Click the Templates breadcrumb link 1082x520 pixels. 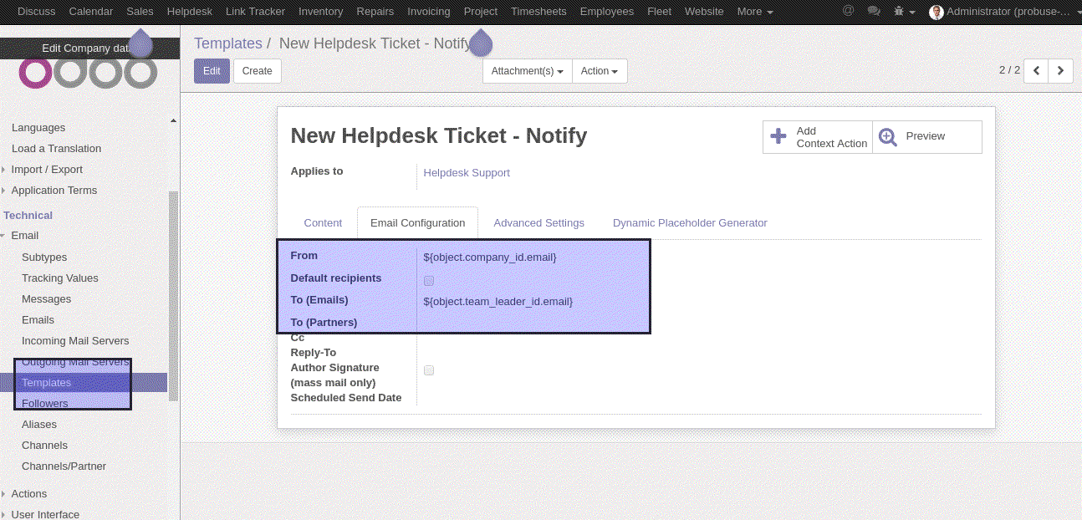coord(228,43)
